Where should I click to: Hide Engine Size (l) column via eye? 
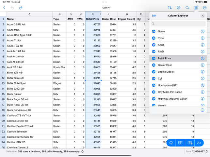[153, 72]
